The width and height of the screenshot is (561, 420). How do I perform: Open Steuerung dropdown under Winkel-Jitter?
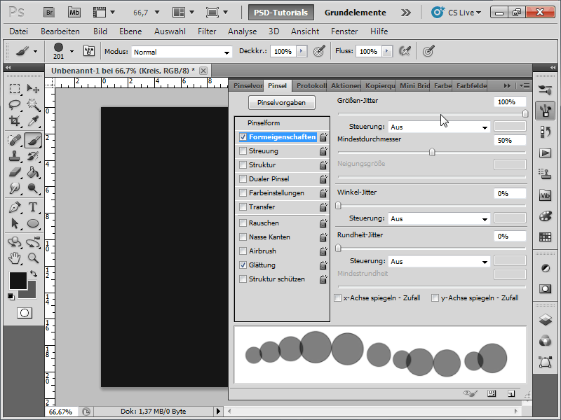pyautogui.click(x=439, y=219)
